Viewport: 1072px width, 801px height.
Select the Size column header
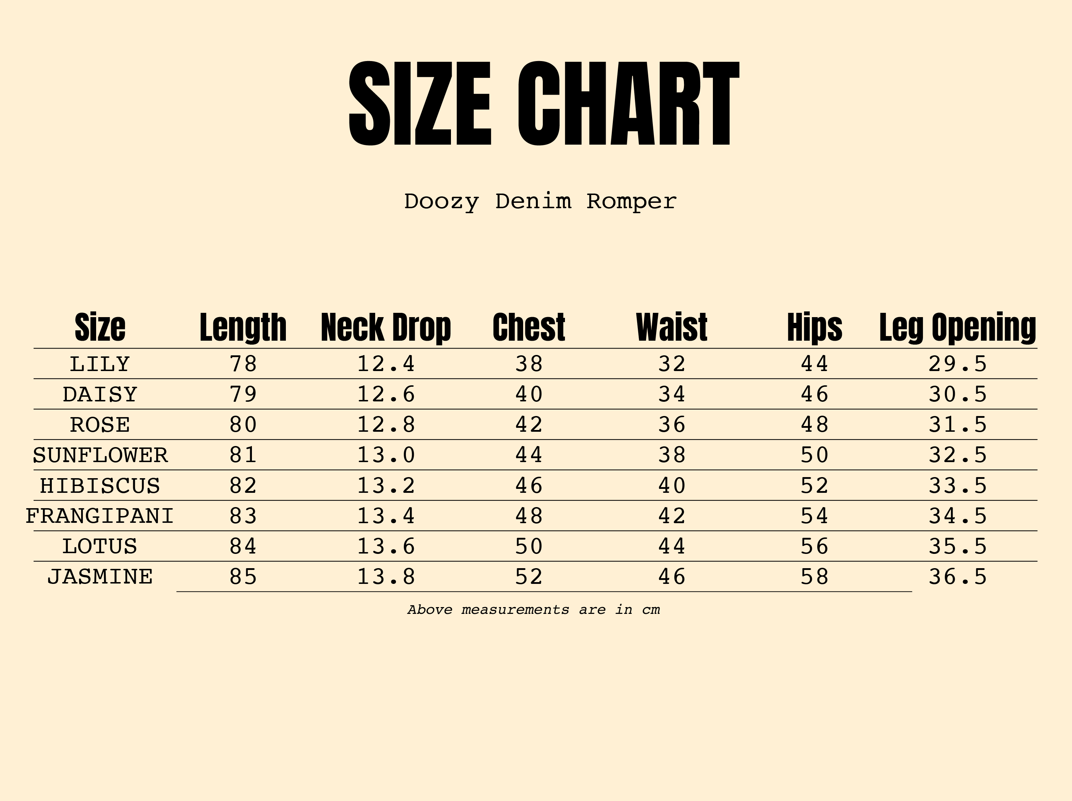[x=100, y=327]
